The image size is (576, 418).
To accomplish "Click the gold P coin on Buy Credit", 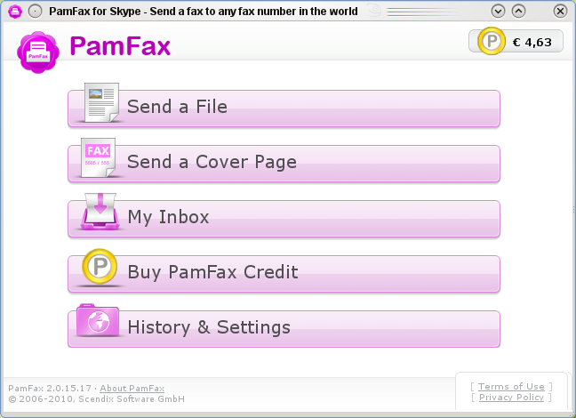I will click(x=100, y=267).
